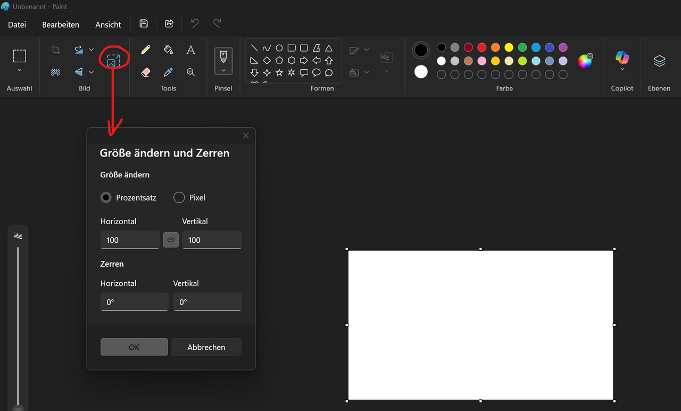Viewport: 681px width, 411px height.
Task: Close the Größe ändern und Zerren dialog
Action: pos(246,136)
